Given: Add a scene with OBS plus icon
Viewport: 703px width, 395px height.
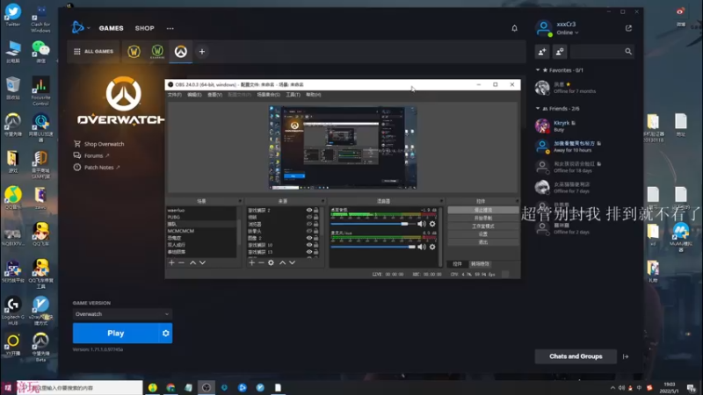Looking at the screenshot, I should [171, 262].
